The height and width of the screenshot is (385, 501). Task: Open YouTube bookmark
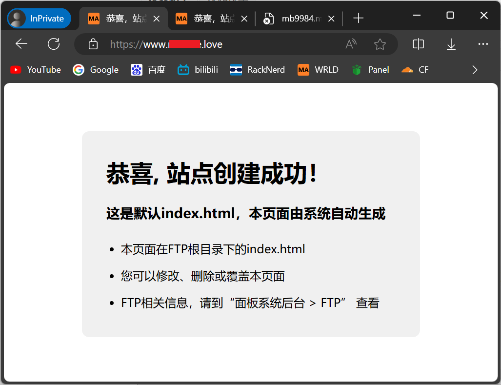coord(36,70)
